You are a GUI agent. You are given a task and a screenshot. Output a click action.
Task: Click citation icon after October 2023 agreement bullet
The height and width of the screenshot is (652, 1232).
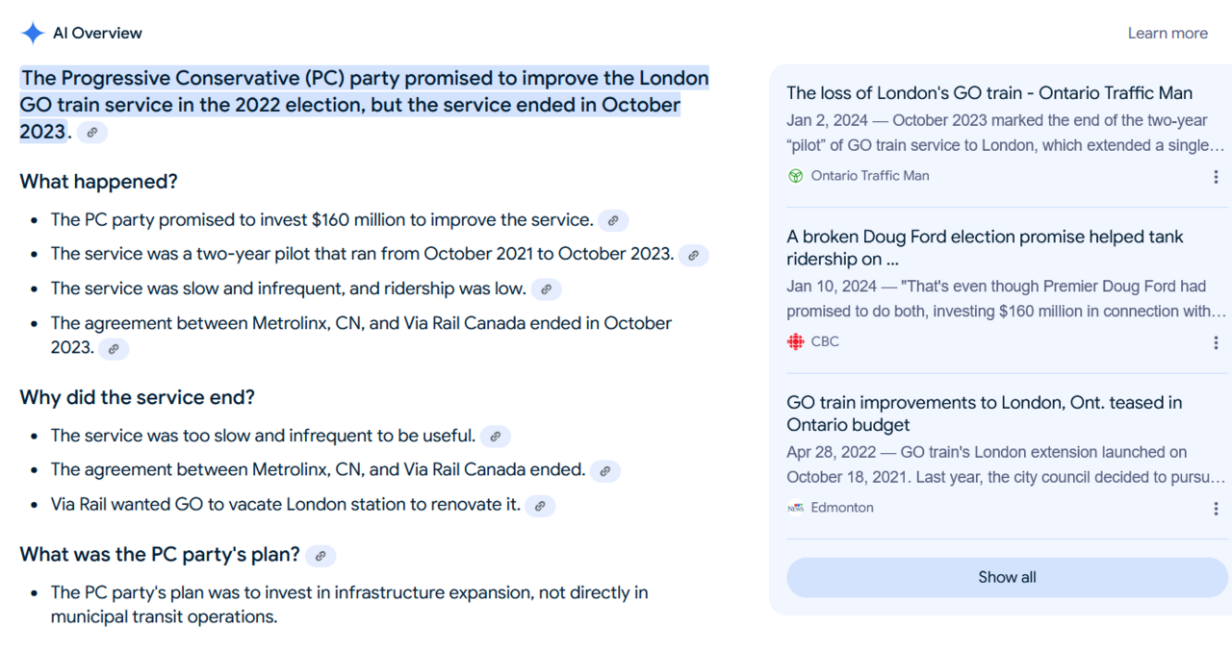pos(114,348)
